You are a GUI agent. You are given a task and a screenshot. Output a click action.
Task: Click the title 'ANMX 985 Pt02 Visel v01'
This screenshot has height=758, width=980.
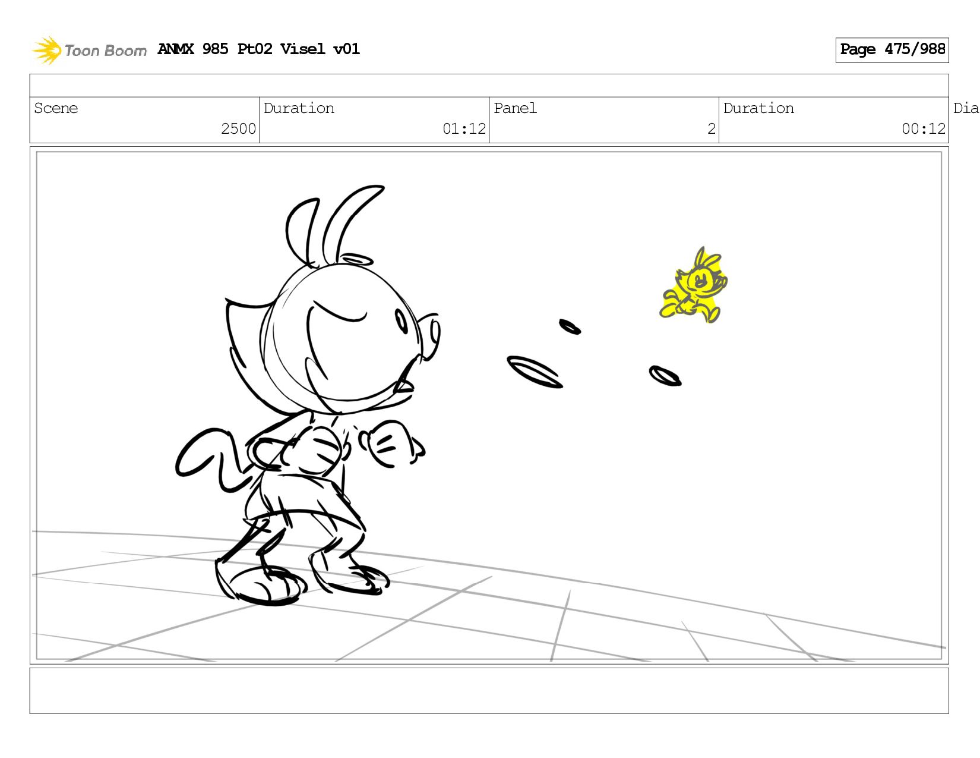click(258, 49)
